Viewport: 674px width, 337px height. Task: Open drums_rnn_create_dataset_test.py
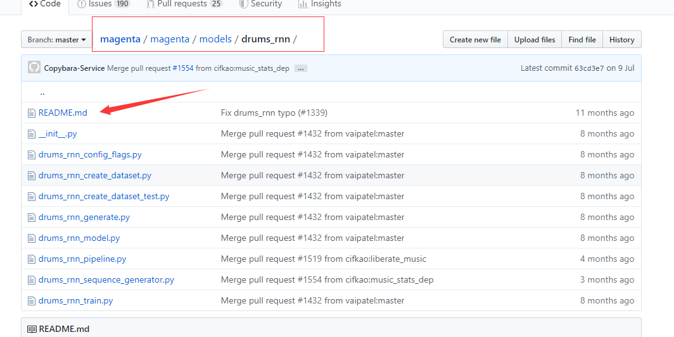[x=104, y=196]
